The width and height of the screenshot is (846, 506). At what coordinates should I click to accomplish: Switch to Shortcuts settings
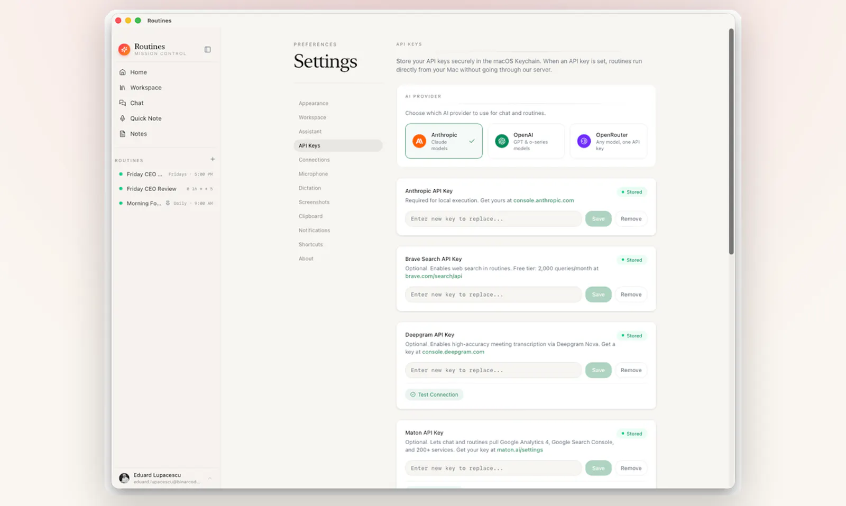(x=338, y=245)
